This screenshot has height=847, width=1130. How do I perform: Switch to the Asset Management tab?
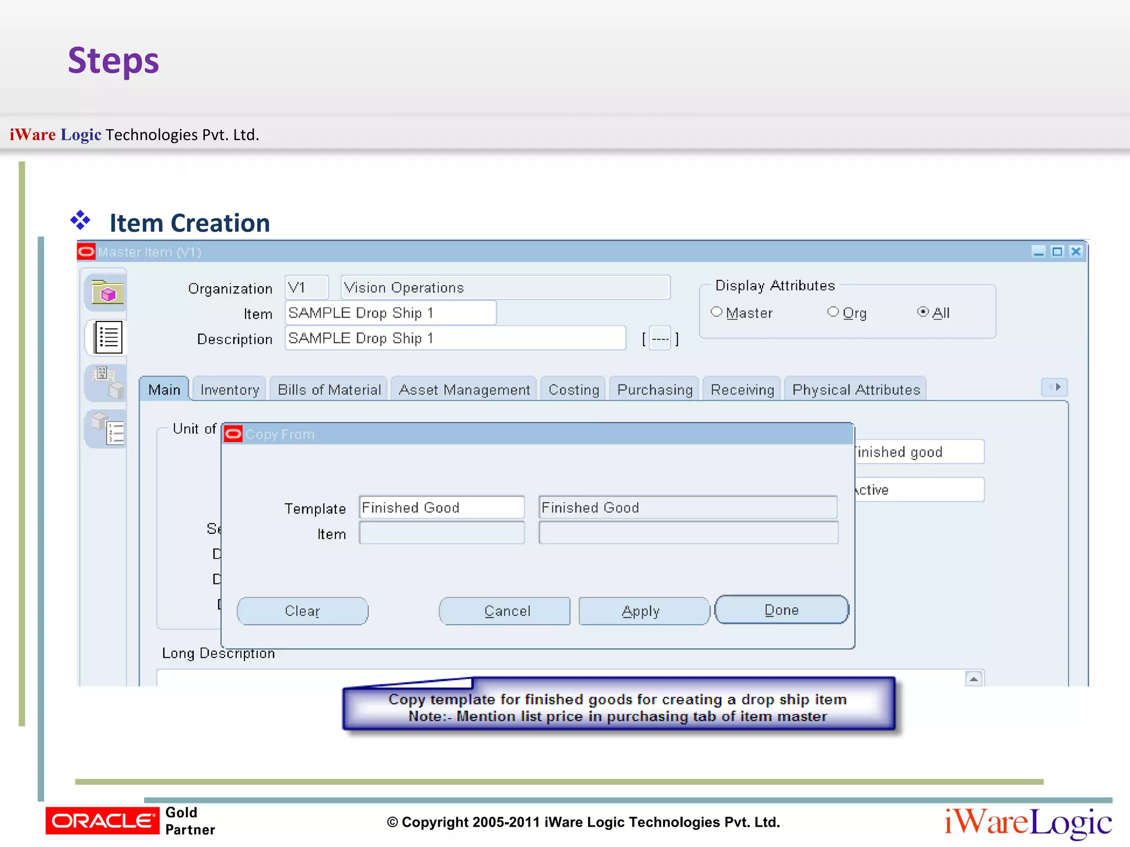click(464, 389)
